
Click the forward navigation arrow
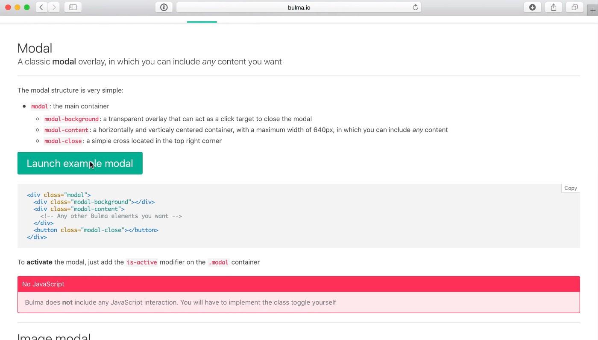click(54, 7)
